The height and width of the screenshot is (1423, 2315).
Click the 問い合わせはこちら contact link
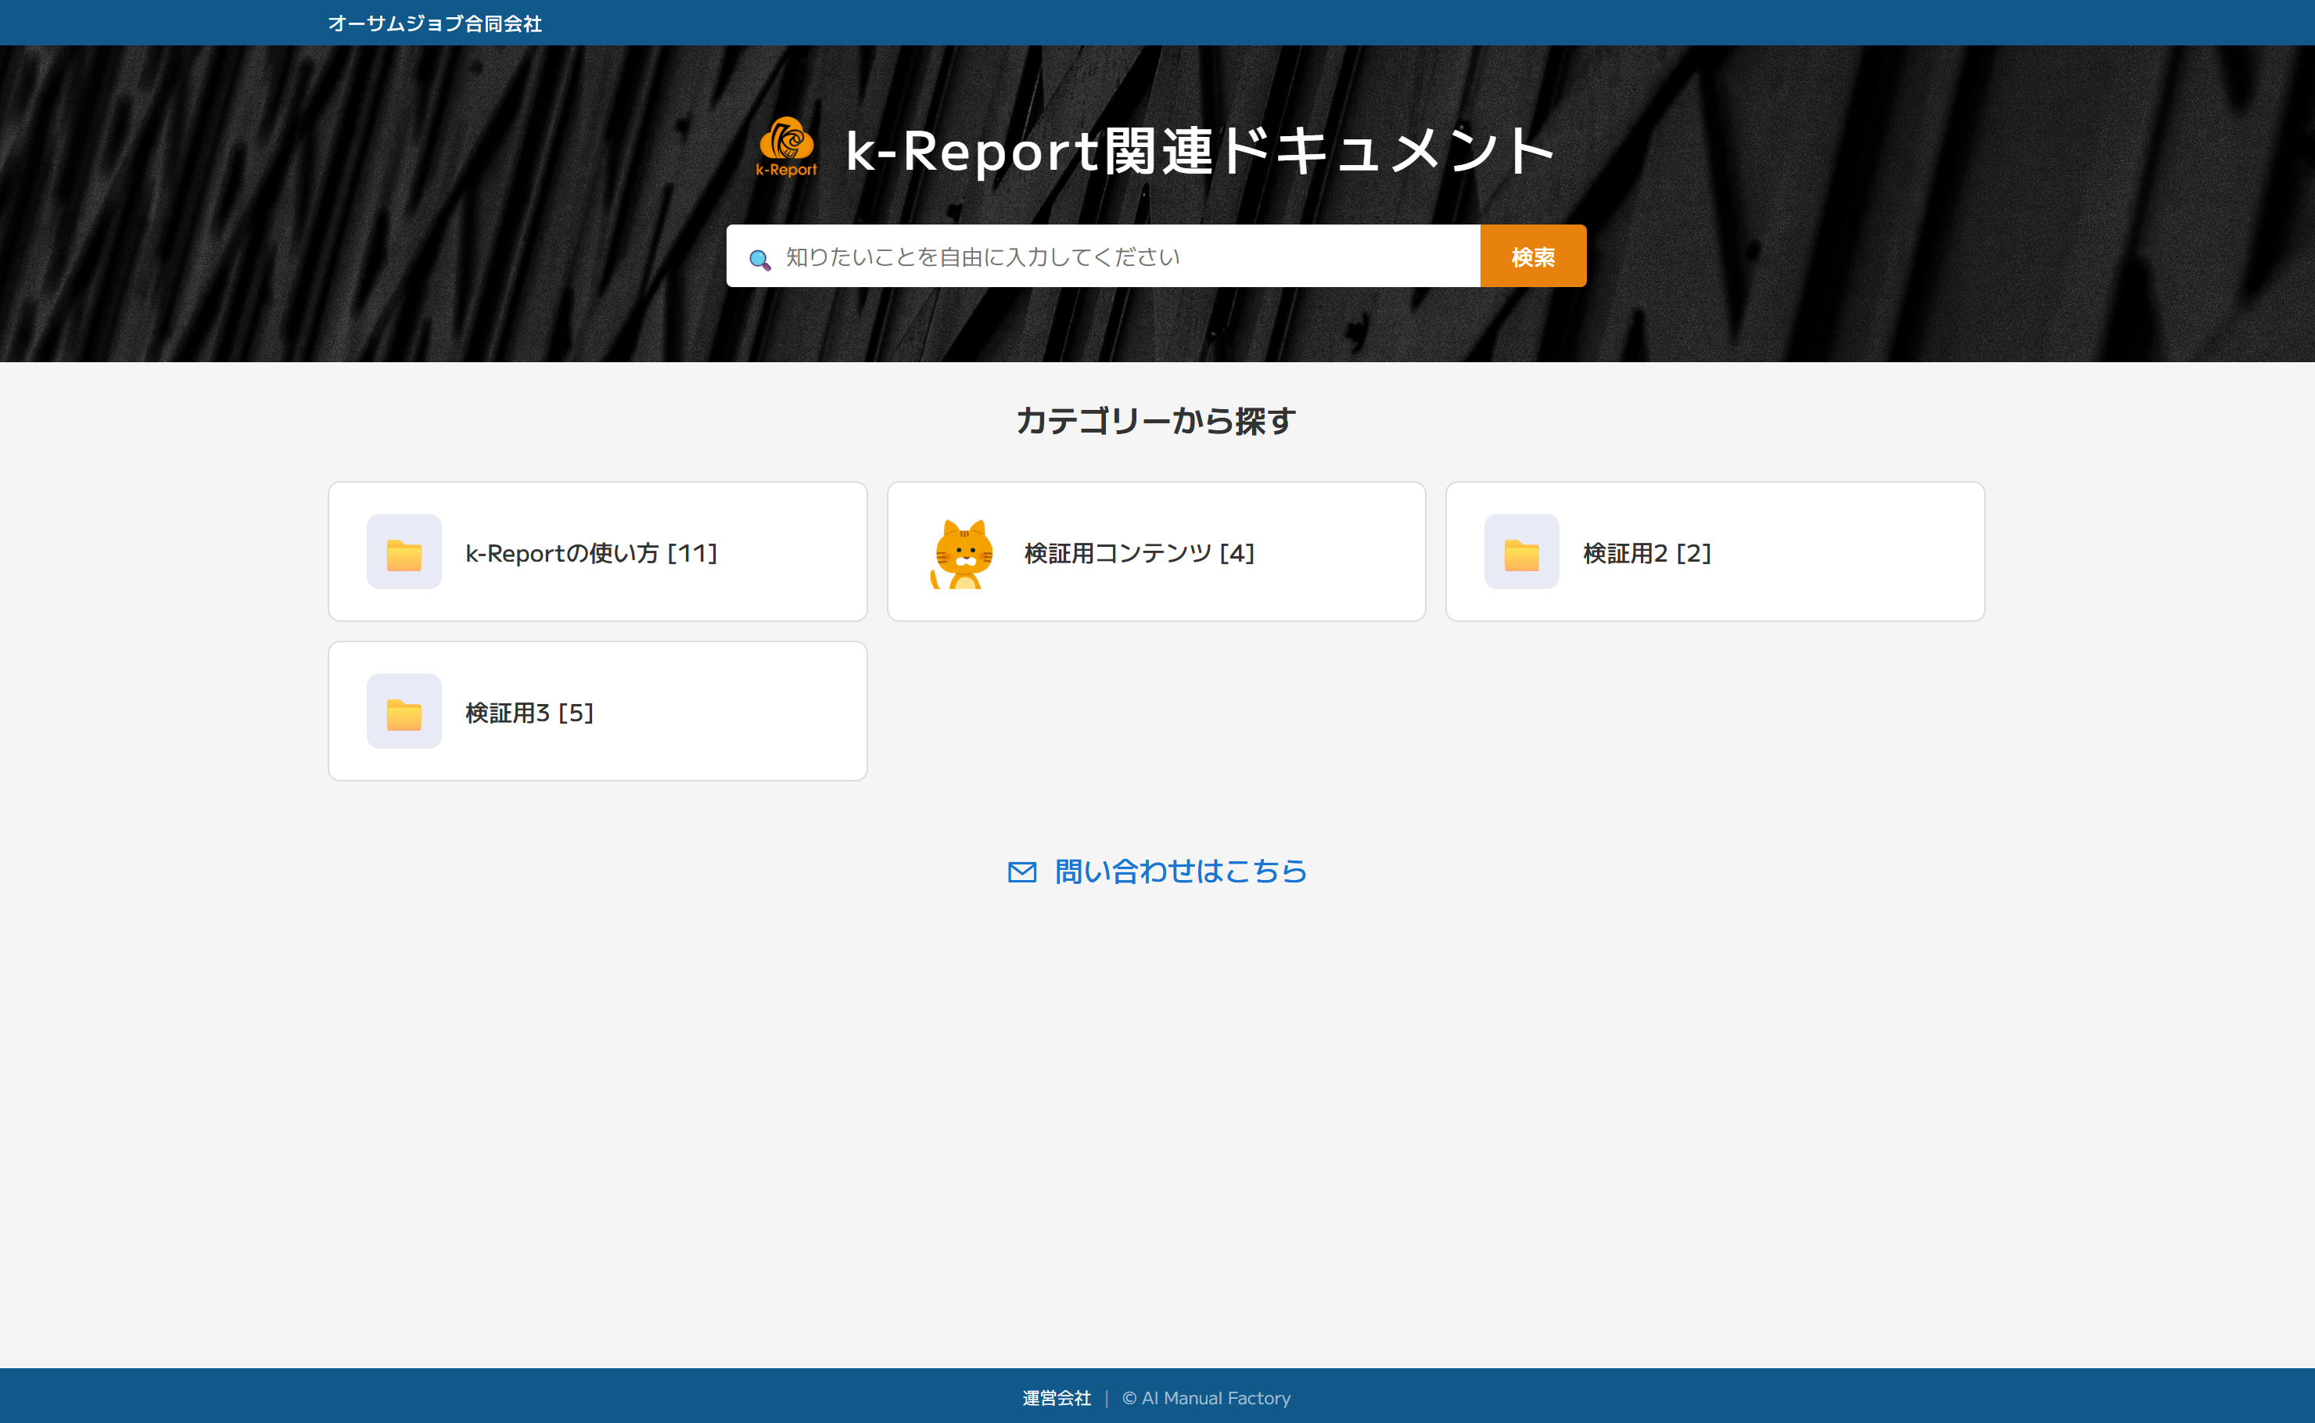[1180, 871]
